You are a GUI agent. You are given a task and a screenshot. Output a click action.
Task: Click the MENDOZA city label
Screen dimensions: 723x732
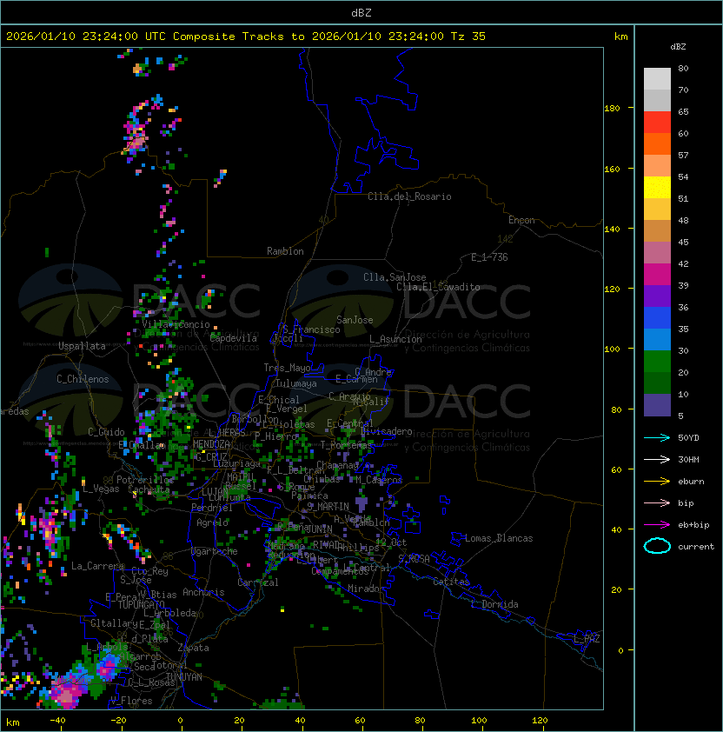coord(211,444)
